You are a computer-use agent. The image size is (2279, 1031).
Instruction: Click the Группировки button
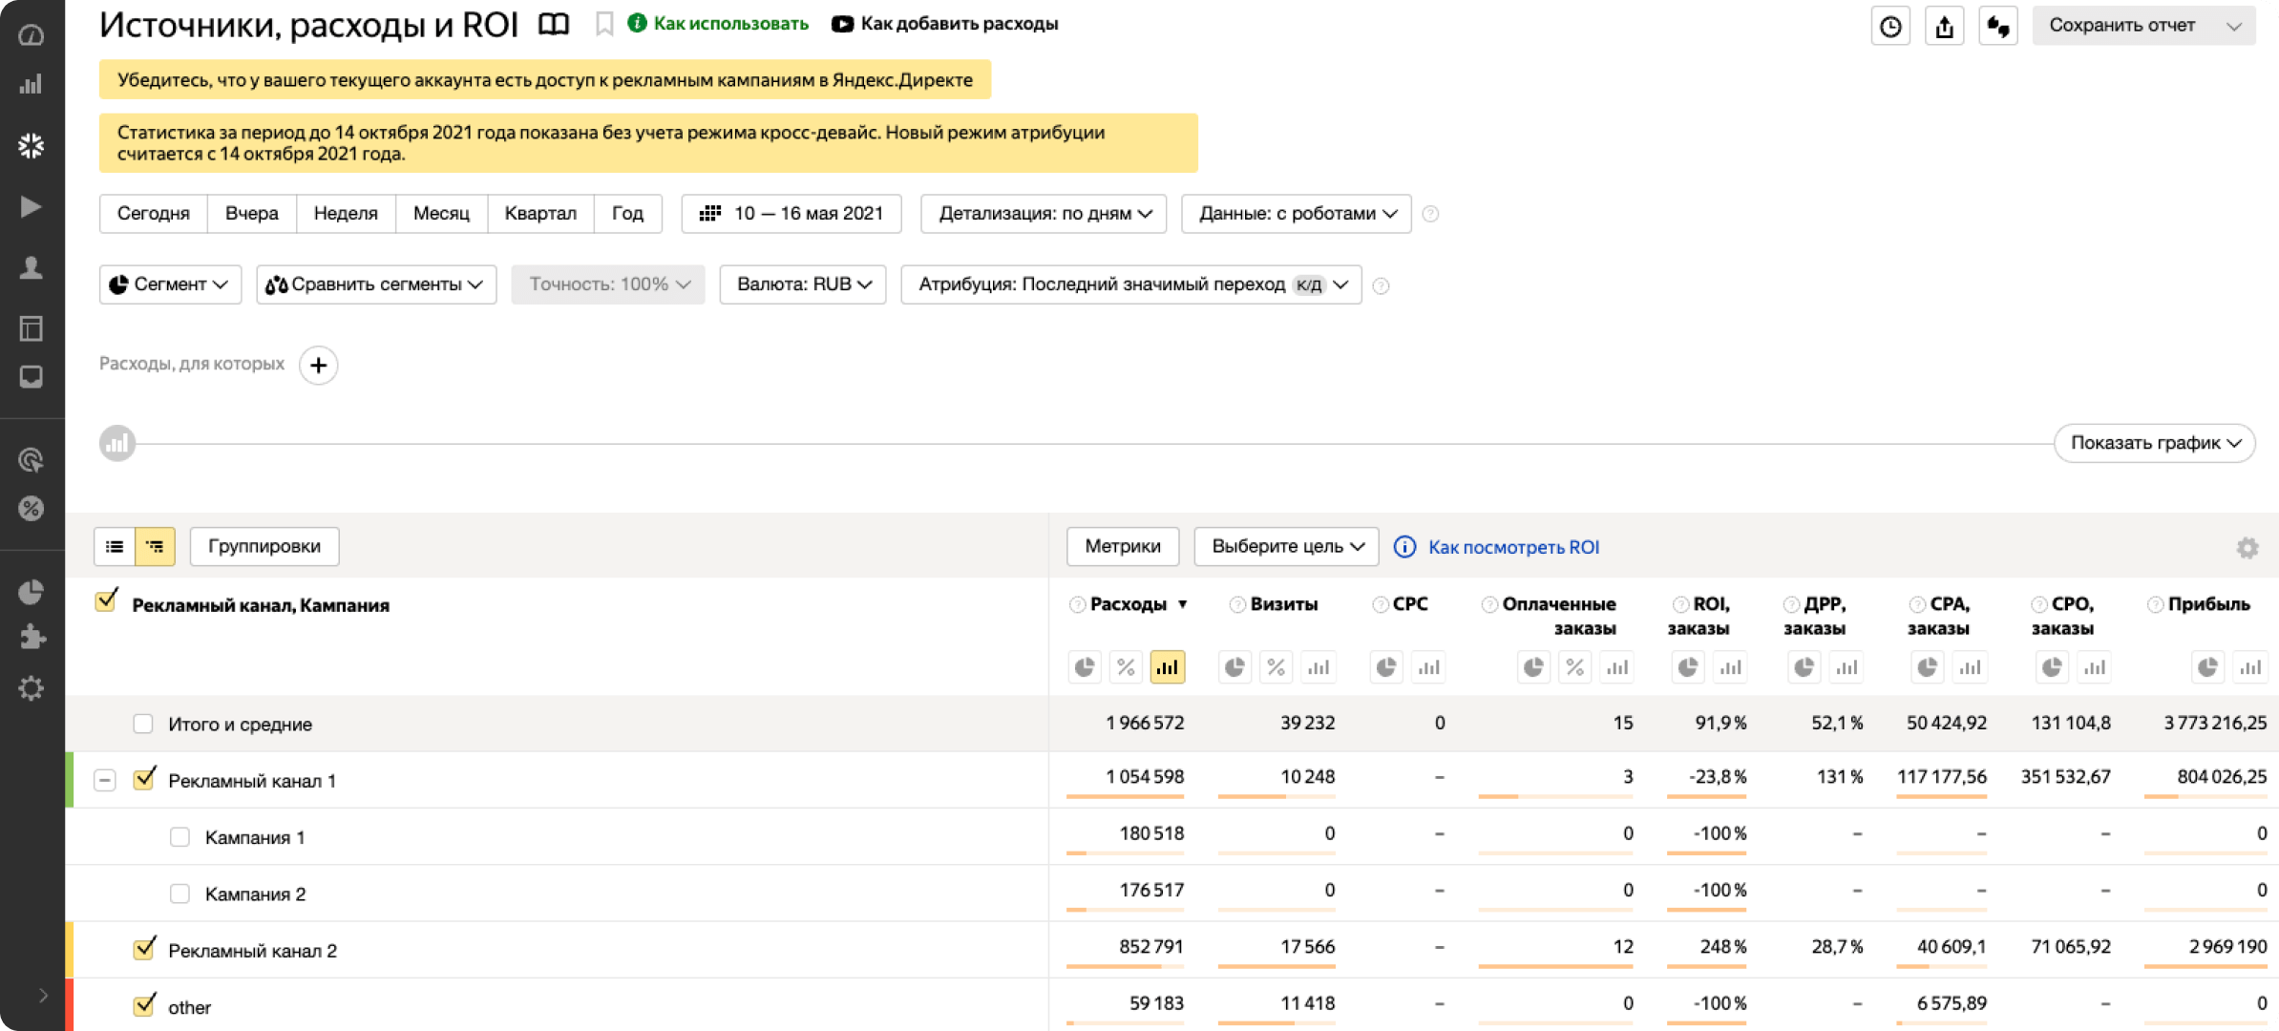click(264, 547)
